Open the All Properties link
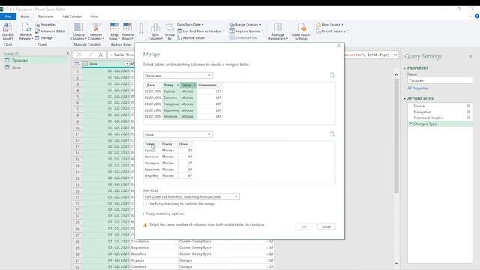The width and height of the screenshot is (480, 270). click(418, 88)
